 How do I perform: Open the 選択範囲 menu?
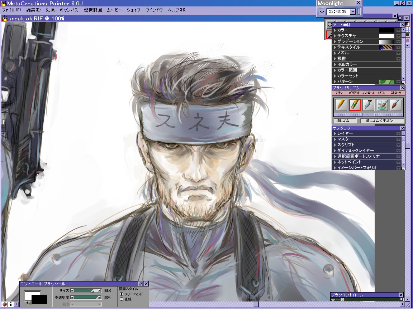pos(93,10)
